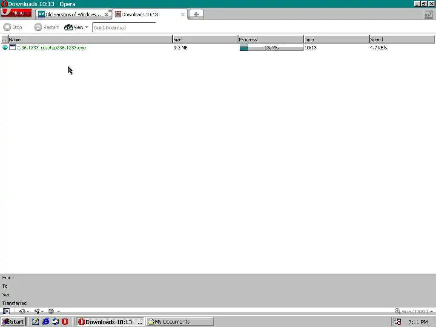Open the Opera Link sync icon
This screenshot has width=436, height=327.
pos(24,311)
